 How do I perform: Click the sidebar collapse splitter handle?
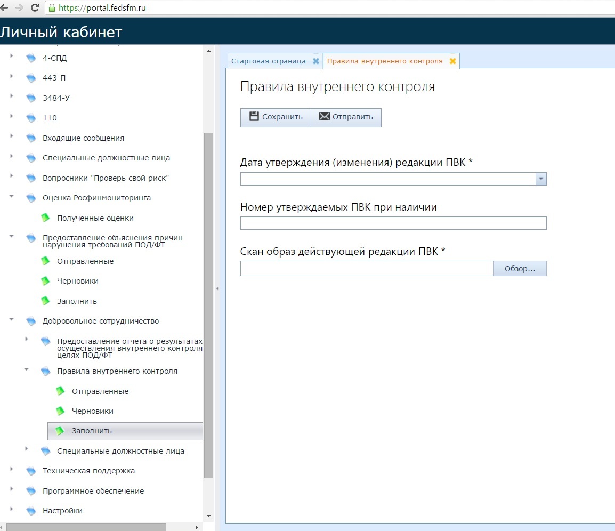click(217, 288)
